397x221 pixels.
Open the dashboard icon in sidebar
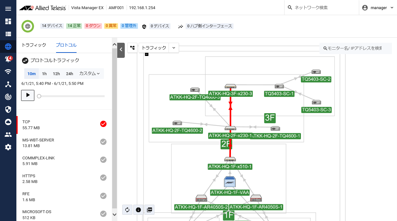point(8,21)
